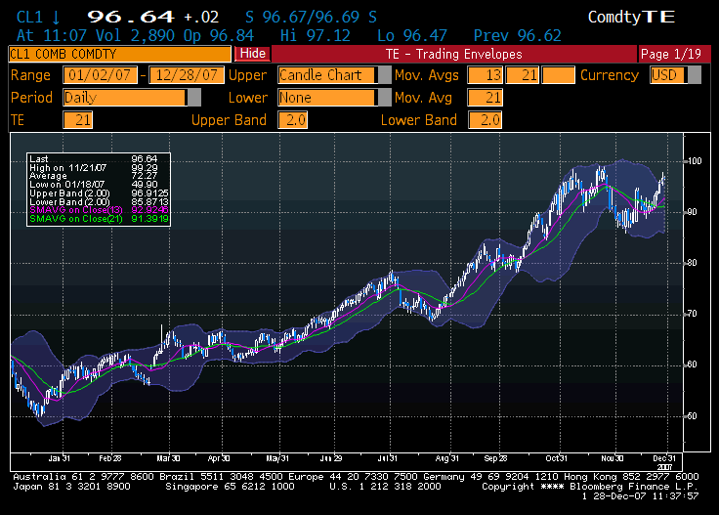
Task: Click the Hide button
Action: tap(252, 54)
